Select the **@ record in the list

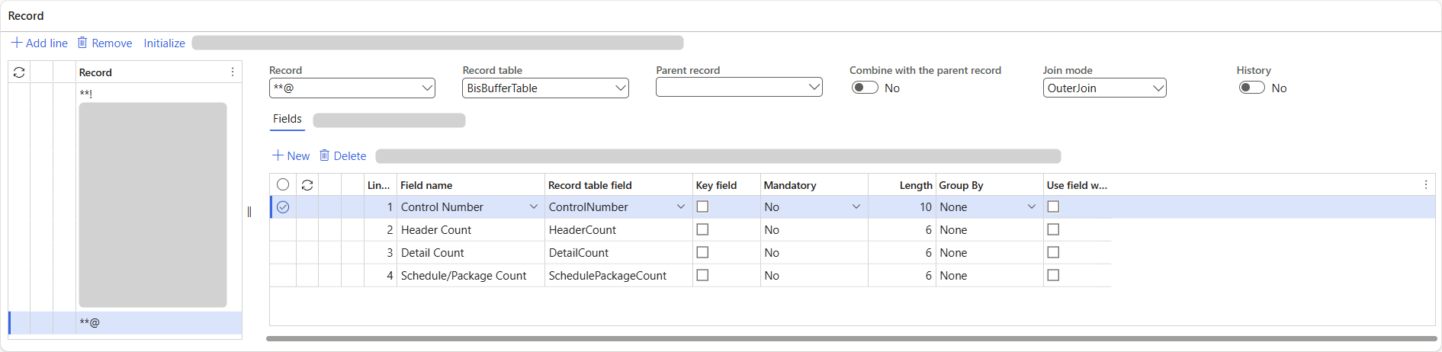90,322
